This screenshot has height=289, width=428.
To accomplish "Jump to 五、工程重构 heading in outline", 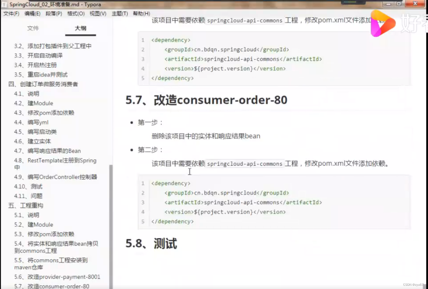I will click(x=26, y=206).
